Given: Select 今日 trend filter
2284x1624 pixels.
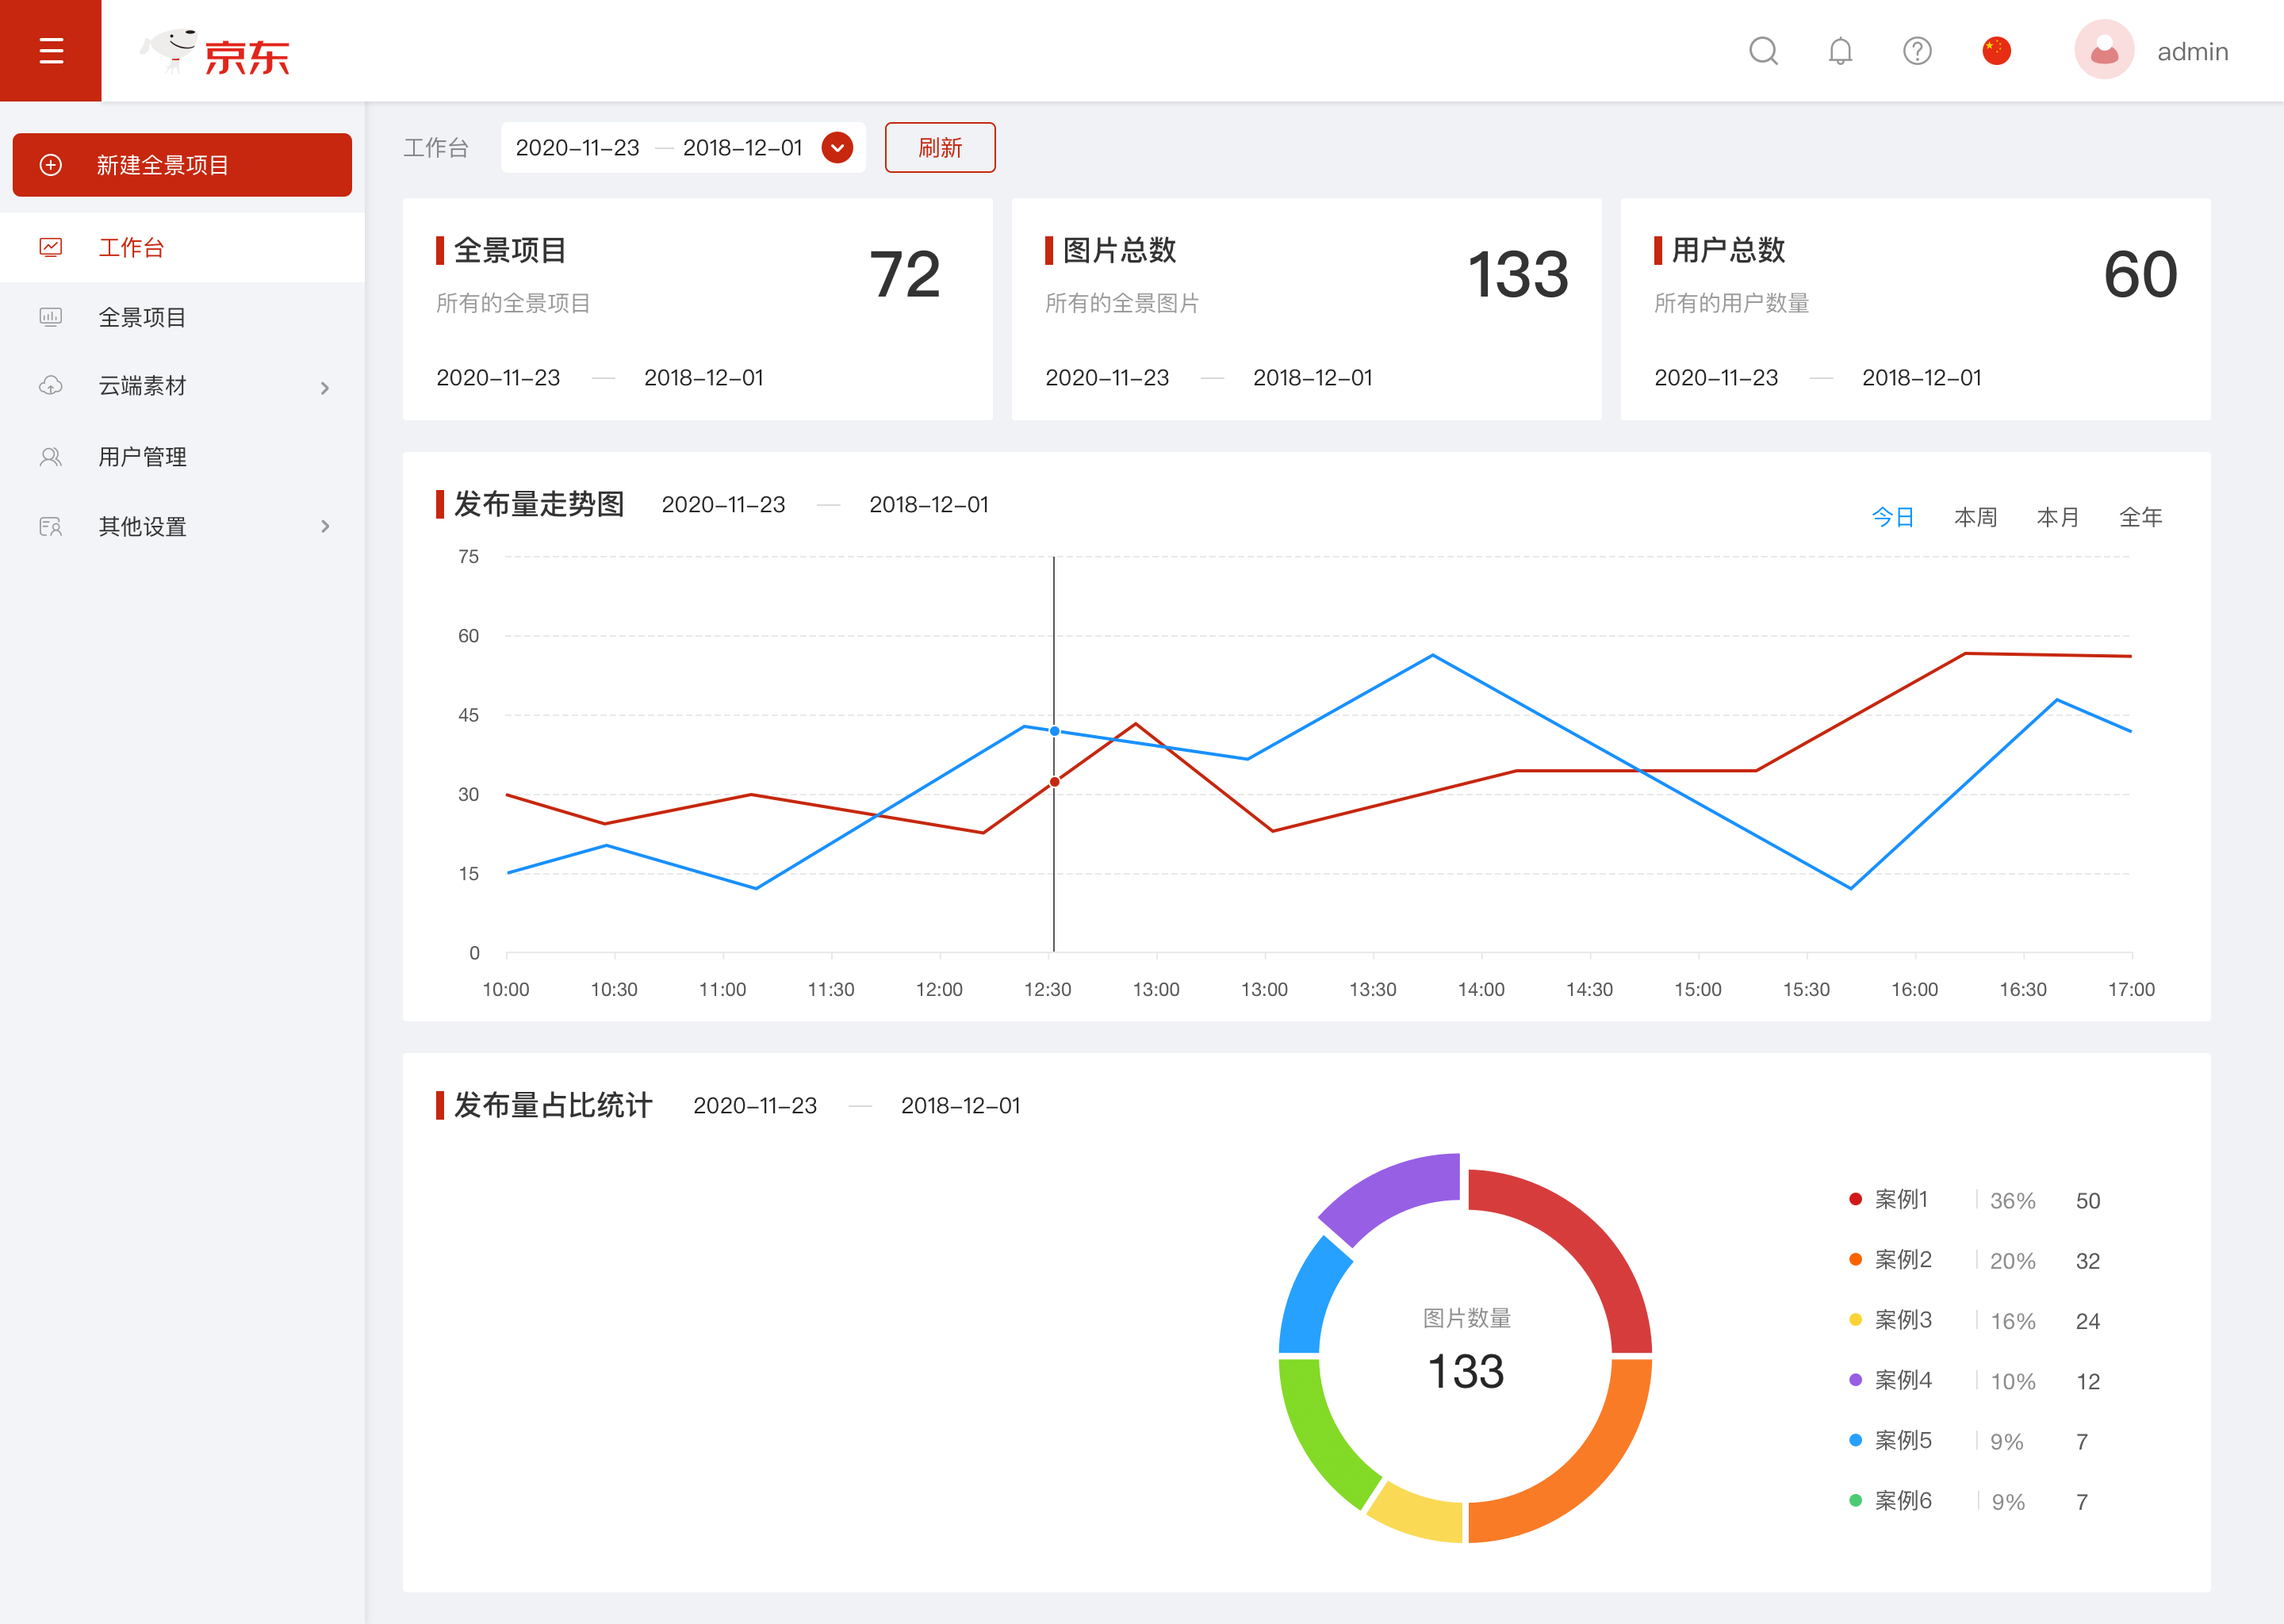Looking at the screenshot, I should 1892,517.
